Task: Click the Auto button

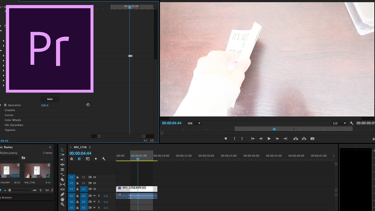Action: (50, 99)
